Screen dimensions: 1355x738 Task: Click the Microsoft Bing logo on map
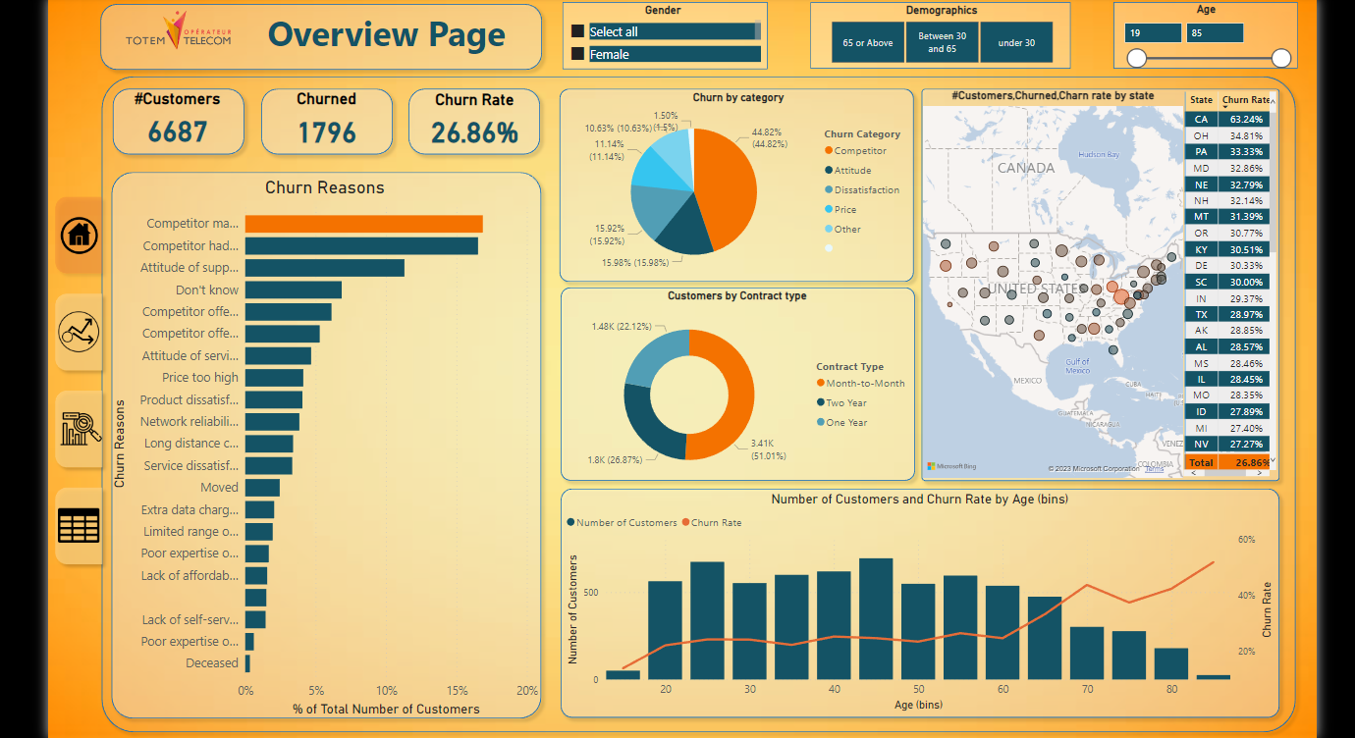point(953,466)
